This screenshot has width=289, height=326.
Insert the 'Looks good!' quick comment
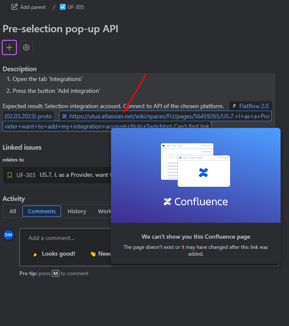[54, 254]
